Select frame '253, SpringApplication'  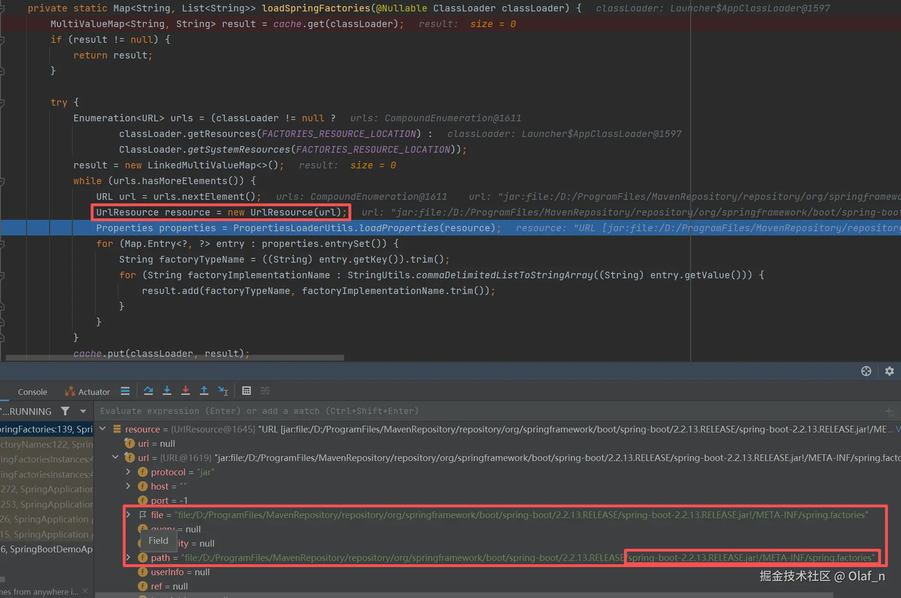coord(47,504)
